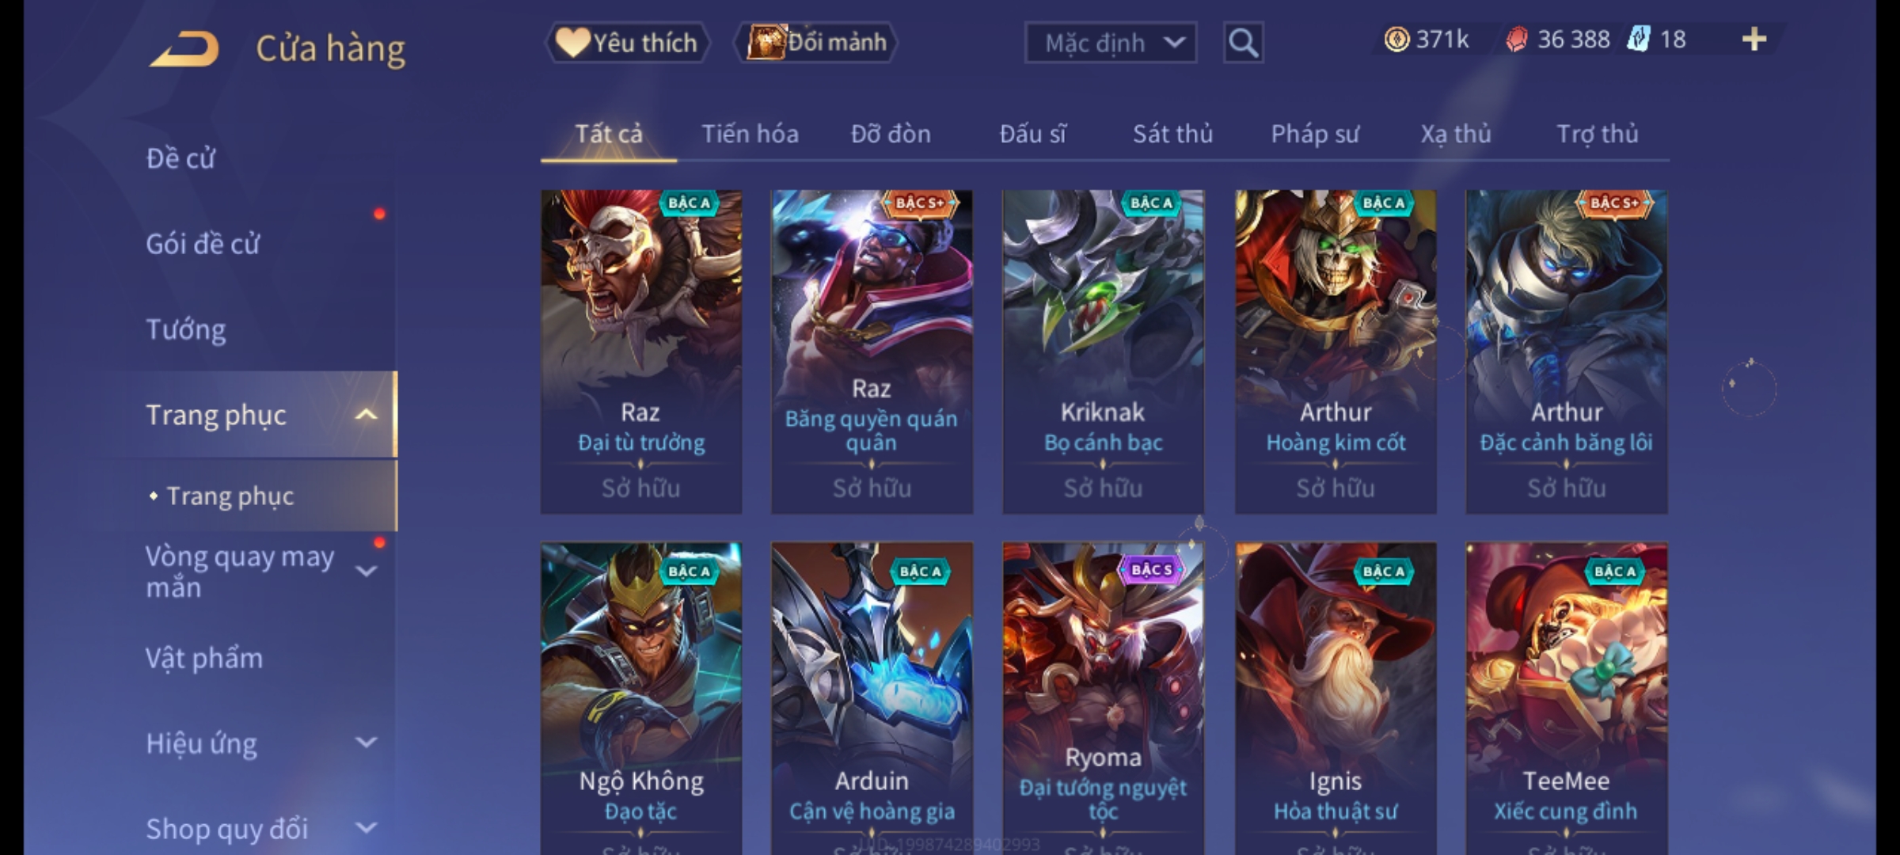Tap the blue voucher currency icon
The width and height of the screenshot is (1900, 855).
[1639, 40]
